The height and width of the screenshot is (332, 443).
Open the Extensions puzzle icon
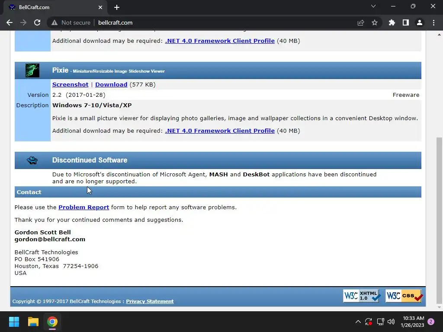392,22
